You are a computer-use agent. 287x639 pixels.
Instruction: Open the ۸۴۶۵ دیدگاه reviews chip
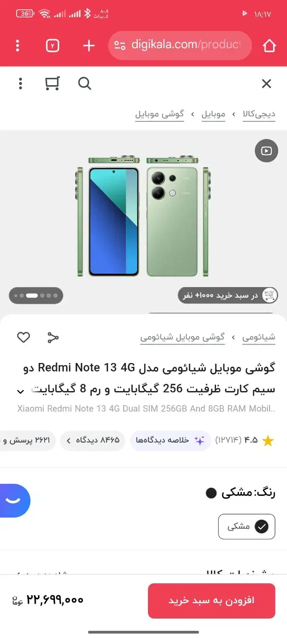click(x=93, y=440)
